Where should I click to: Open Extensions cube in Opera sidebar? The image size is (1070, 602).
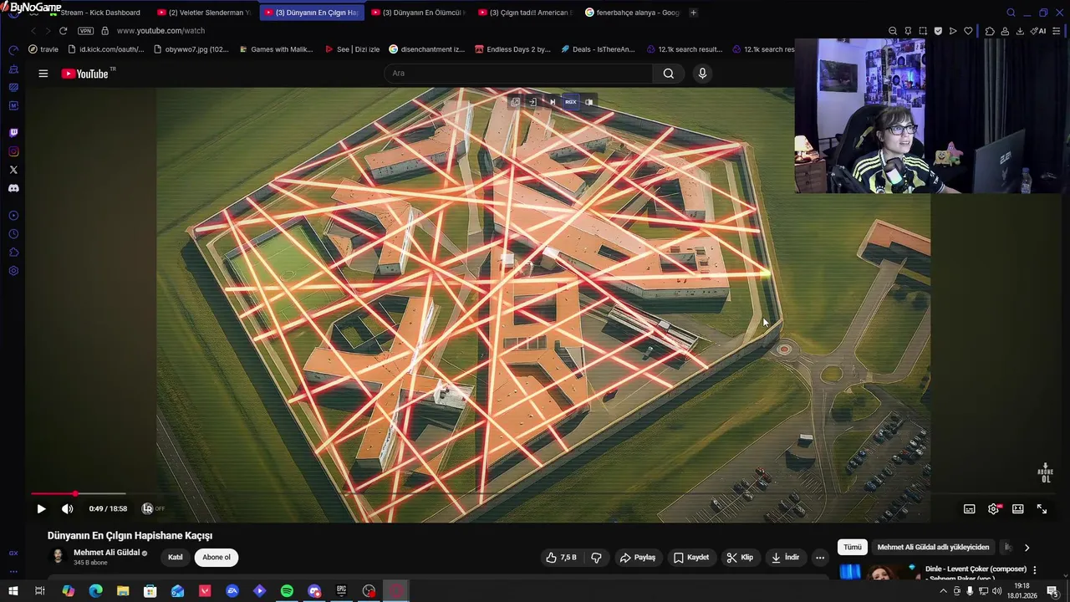[13, 253]
